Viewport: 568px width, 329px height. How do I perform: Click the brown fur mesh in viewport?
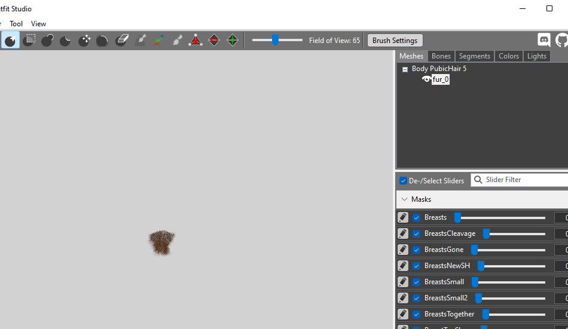161,242
